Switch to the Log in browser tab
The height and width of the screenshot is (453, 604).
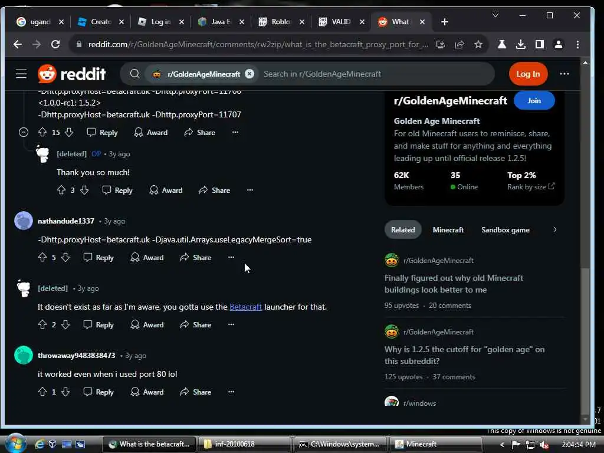coord(160,22)
